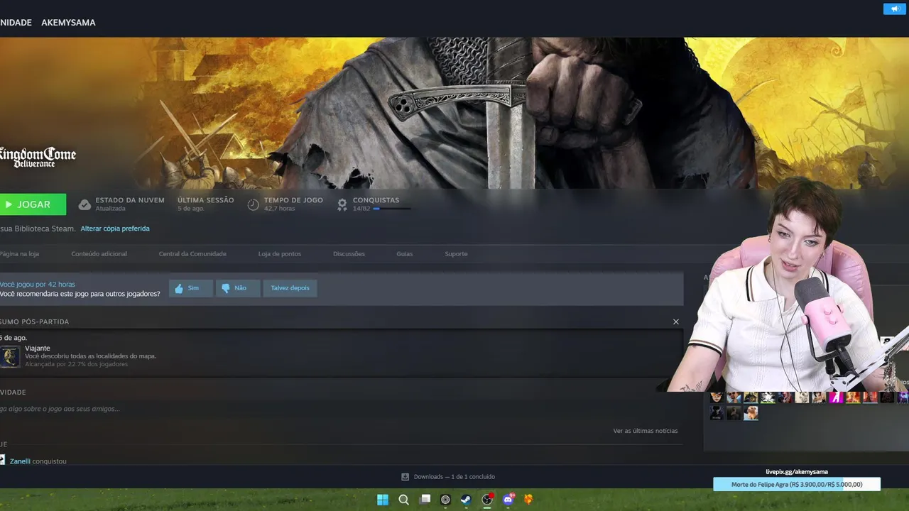Click the round speaker taskbar icon
909x511 pixels.
click(x=445, y=500)
